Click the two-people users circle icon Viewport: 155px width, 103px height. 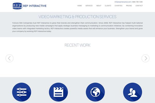[x=133, y=92]
